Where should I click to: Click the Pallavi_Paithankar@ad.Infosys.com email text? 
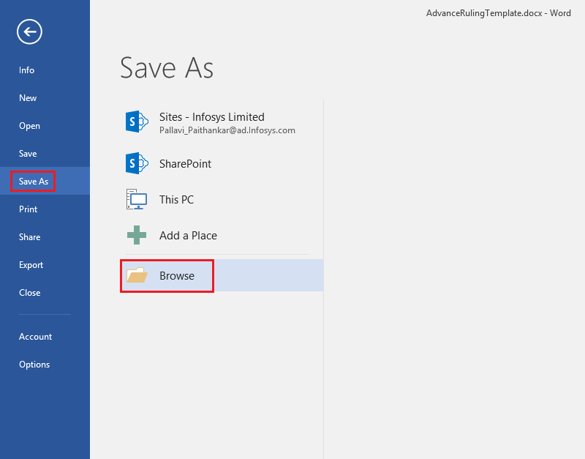pos(227,130)
